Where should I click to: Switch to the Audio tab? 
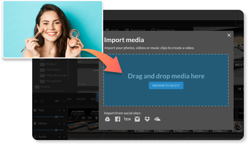(x=113, y=30)
